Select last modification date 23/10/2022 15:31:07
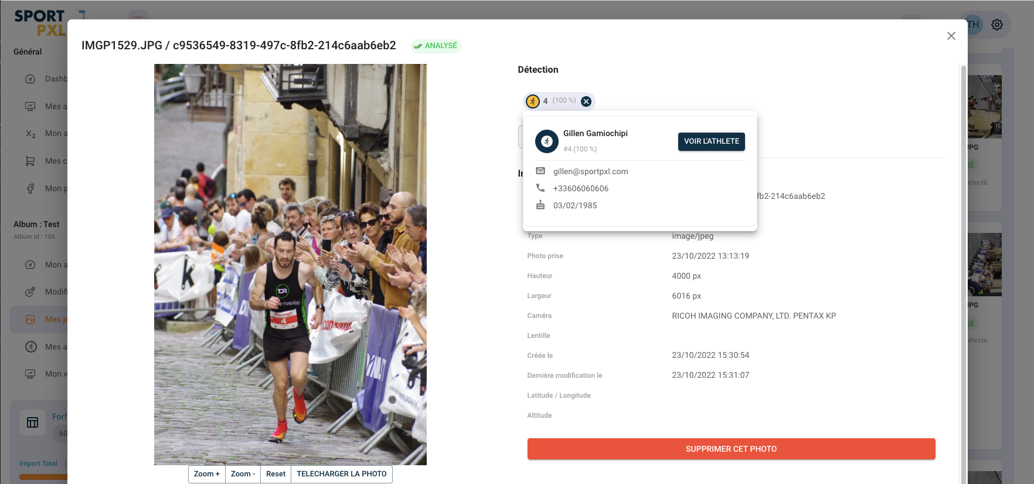This screenshot has height=484, width=1034. (710, 375)
